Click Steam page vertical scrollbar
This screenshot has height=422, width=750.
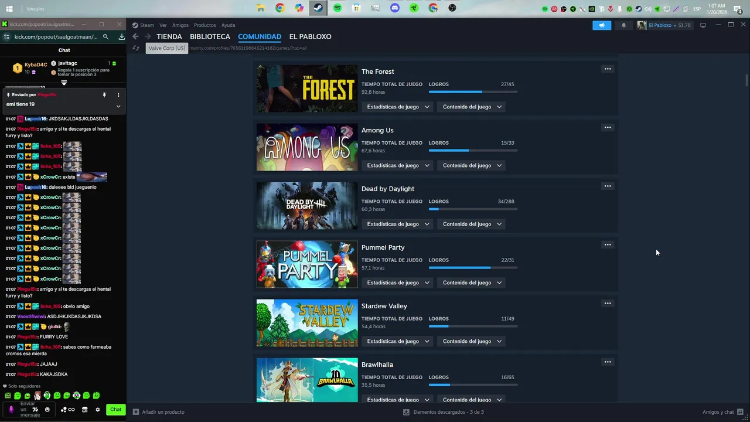(746, 80)
